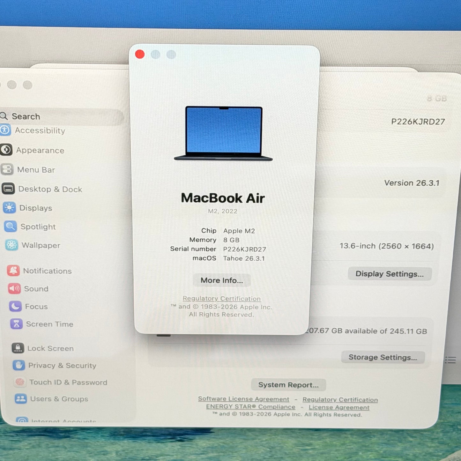Choose the Focus moon icon

coord(15,306)
